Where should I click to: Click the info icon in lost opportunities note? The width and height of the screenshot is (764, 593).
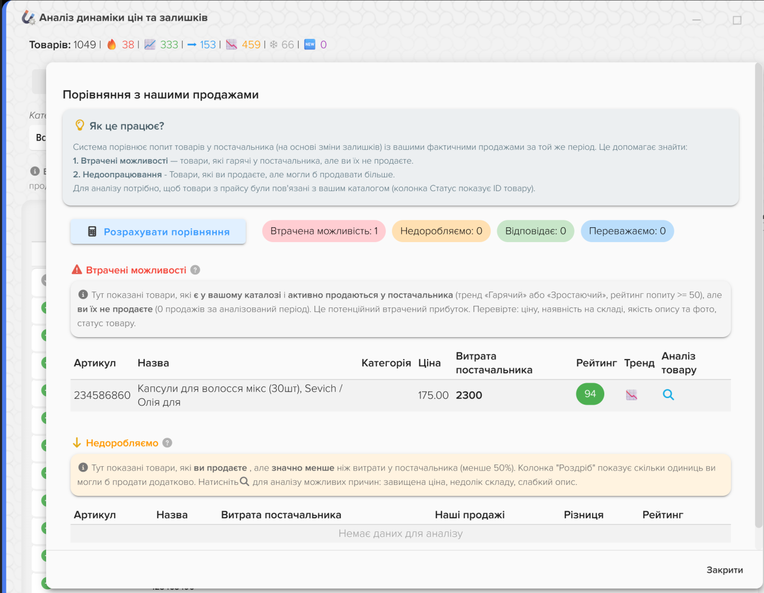click(x=83, y=295)
